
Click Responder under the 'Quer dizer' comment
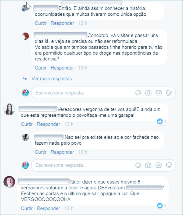[x=48, y=209]
